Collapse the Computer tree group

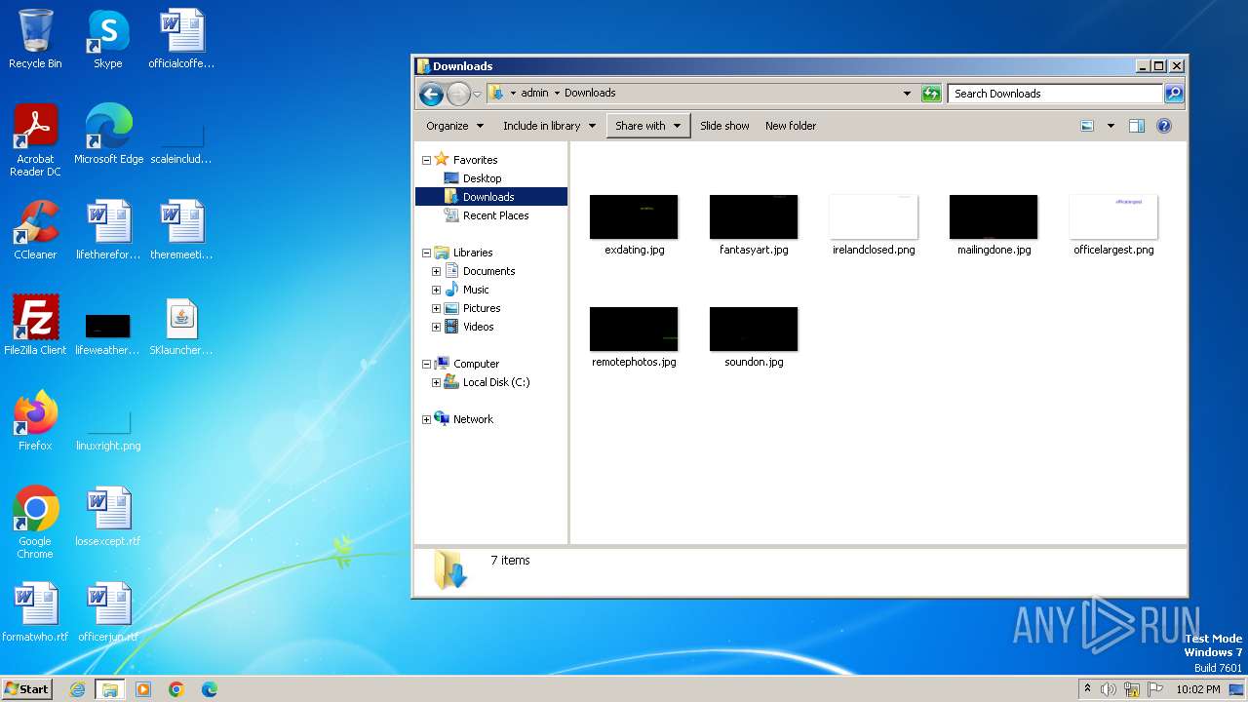click(426, 364)
